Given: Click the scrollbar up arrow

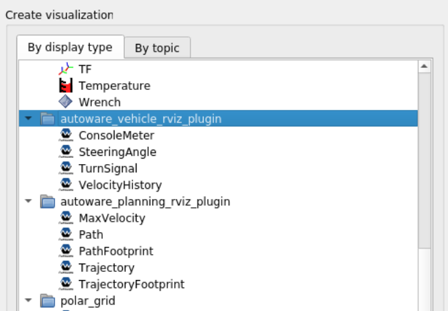Looking at the screenshot, I should [424, 67].
